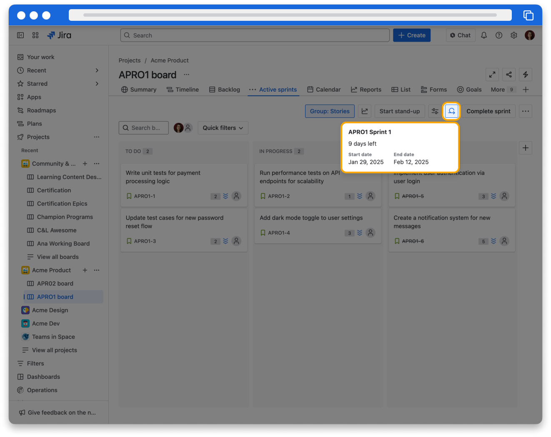Click priority icon on APRO1-2 card
Image resolution: width=551 pixels, height=437 pixels.
pyautogui.click(x=360, y=196)
